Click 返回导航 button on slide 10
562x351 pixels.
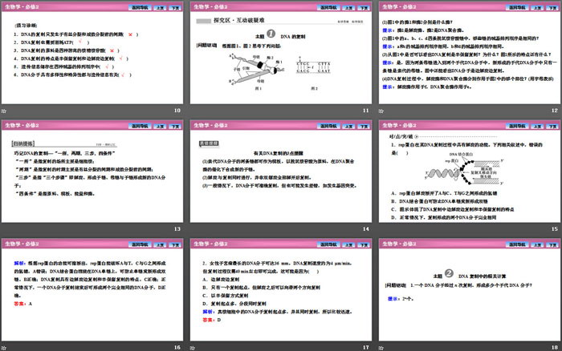140,7
